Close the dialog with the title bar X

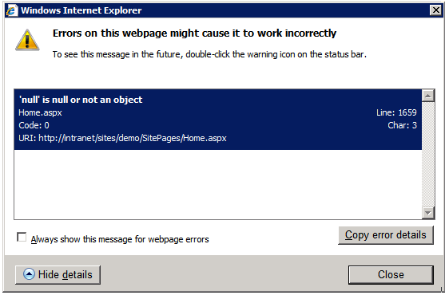pyautogui.click(x=435, y=10)
